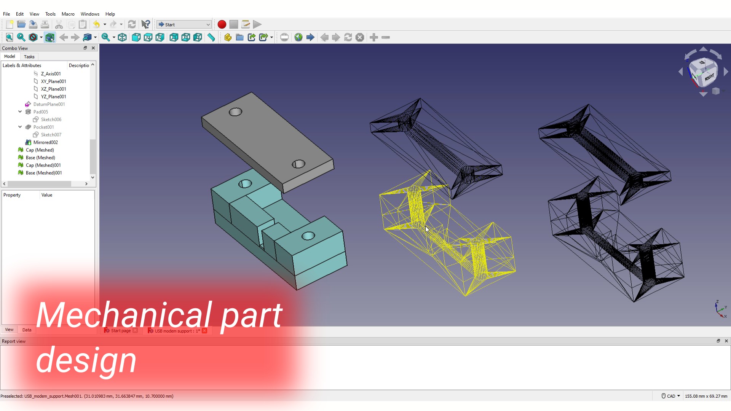Viewport: 731px width, 411px height.
Task: Select the Measure distance ruler tool
Action: click(211, 37)
